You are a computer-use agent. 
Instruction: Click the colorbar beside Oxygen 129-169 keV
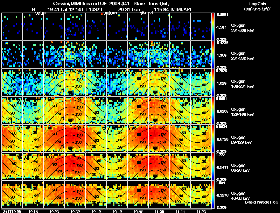pos(213,111)
